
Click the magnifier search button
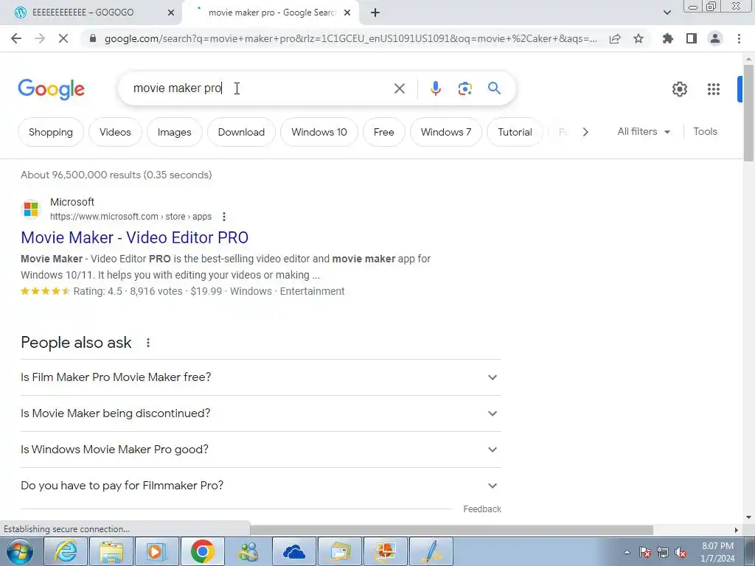494,88
